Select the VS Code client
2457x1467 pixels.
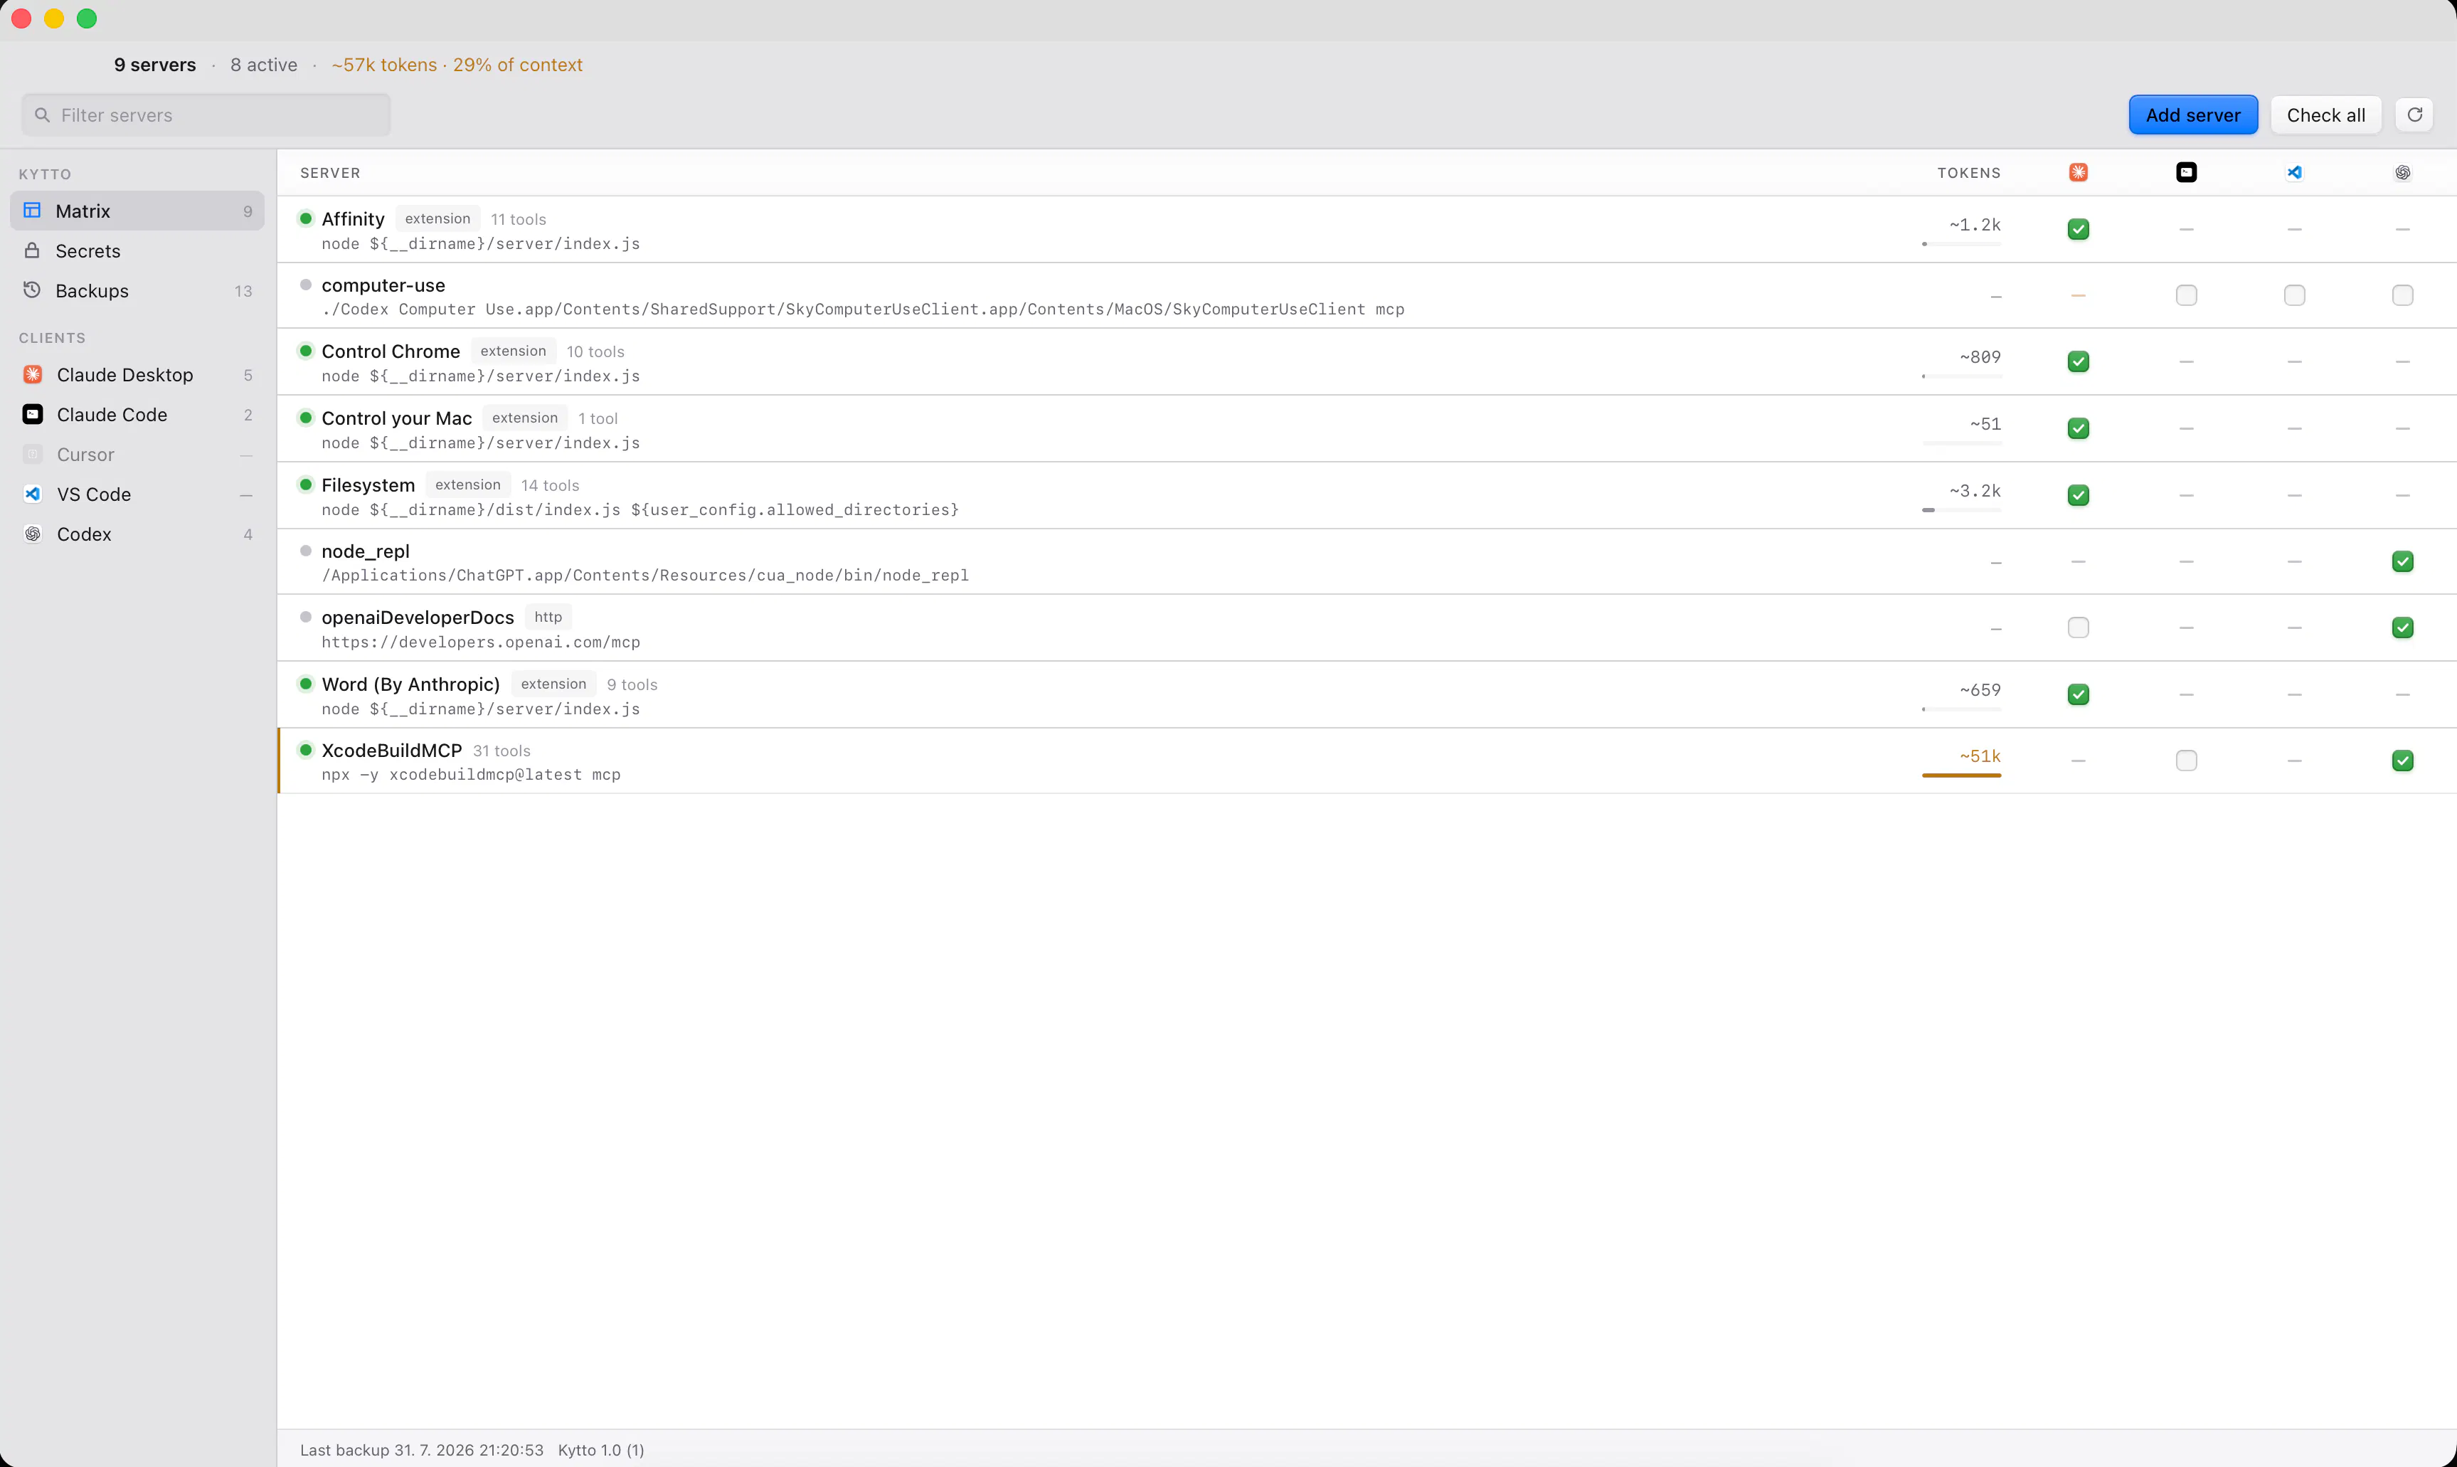point(137,493)
